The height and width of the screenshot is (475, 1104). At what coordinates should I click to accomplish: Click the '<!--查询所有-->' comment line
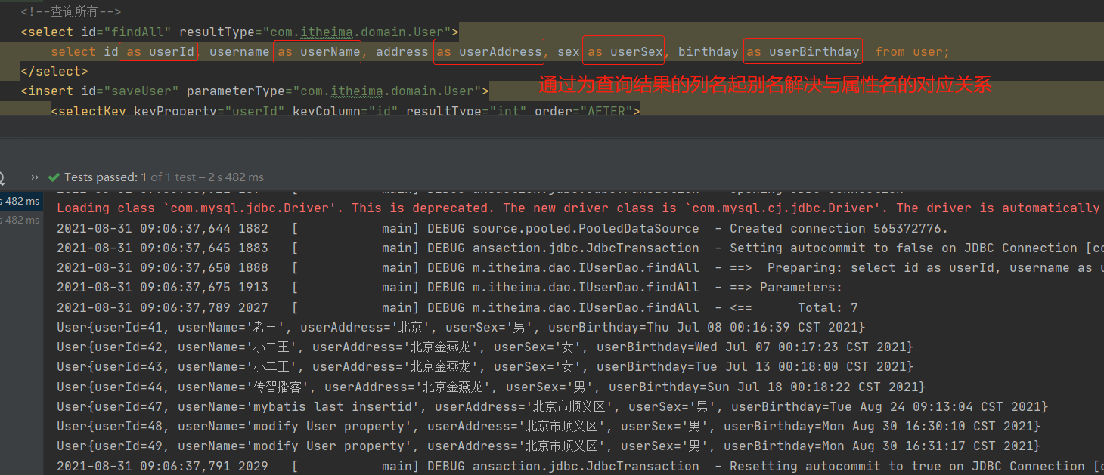pyautogui.click(x=71, y=12)
